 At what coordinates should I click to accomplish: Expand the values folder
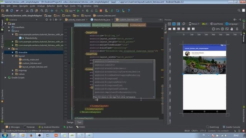[13, 74]
